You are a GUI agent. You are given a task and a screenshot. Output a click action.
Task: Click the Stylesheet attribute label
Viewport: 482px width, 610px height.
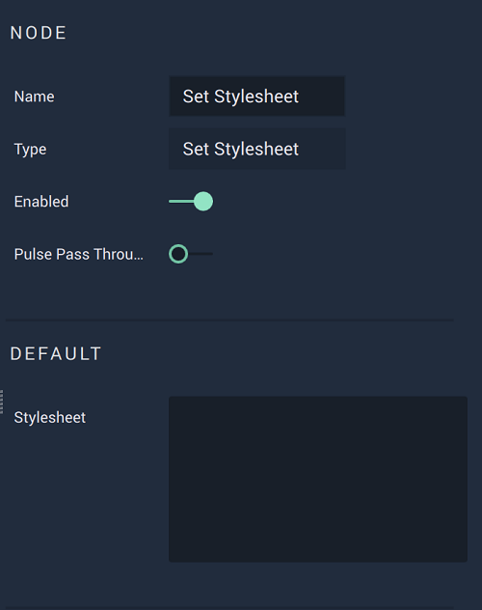point(50,417)
